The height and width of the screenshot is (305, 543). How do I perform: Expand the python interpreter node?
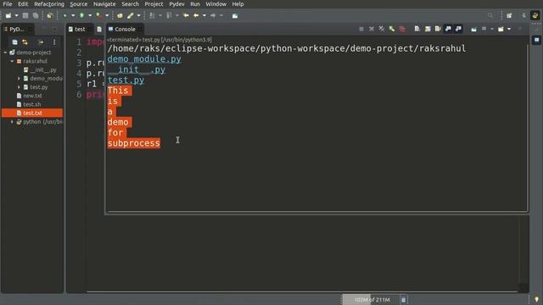(12, 122)
